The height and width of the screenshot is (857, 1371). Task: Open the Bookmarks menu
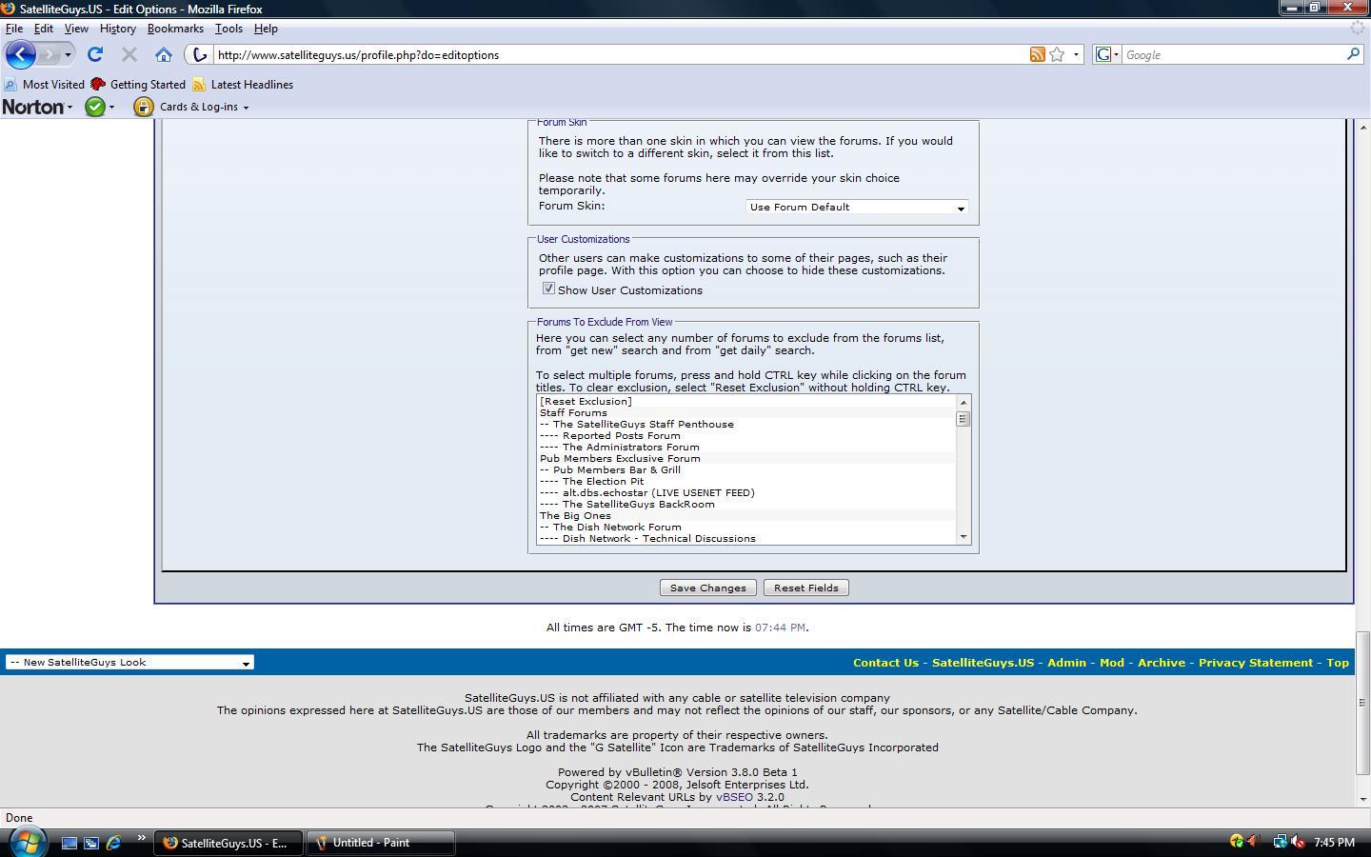point(175,29)
